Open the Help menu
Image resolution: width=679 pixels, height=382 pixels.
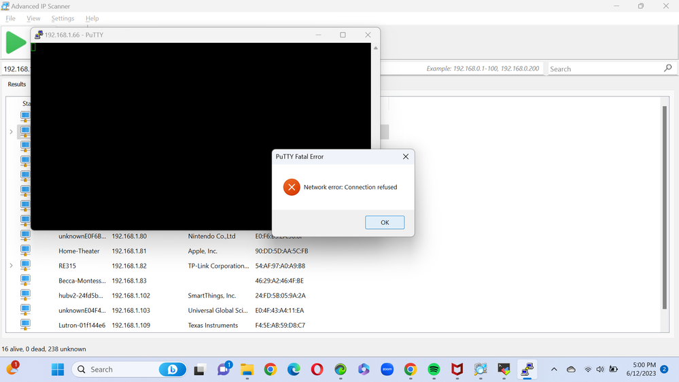[x=92, y=18]
